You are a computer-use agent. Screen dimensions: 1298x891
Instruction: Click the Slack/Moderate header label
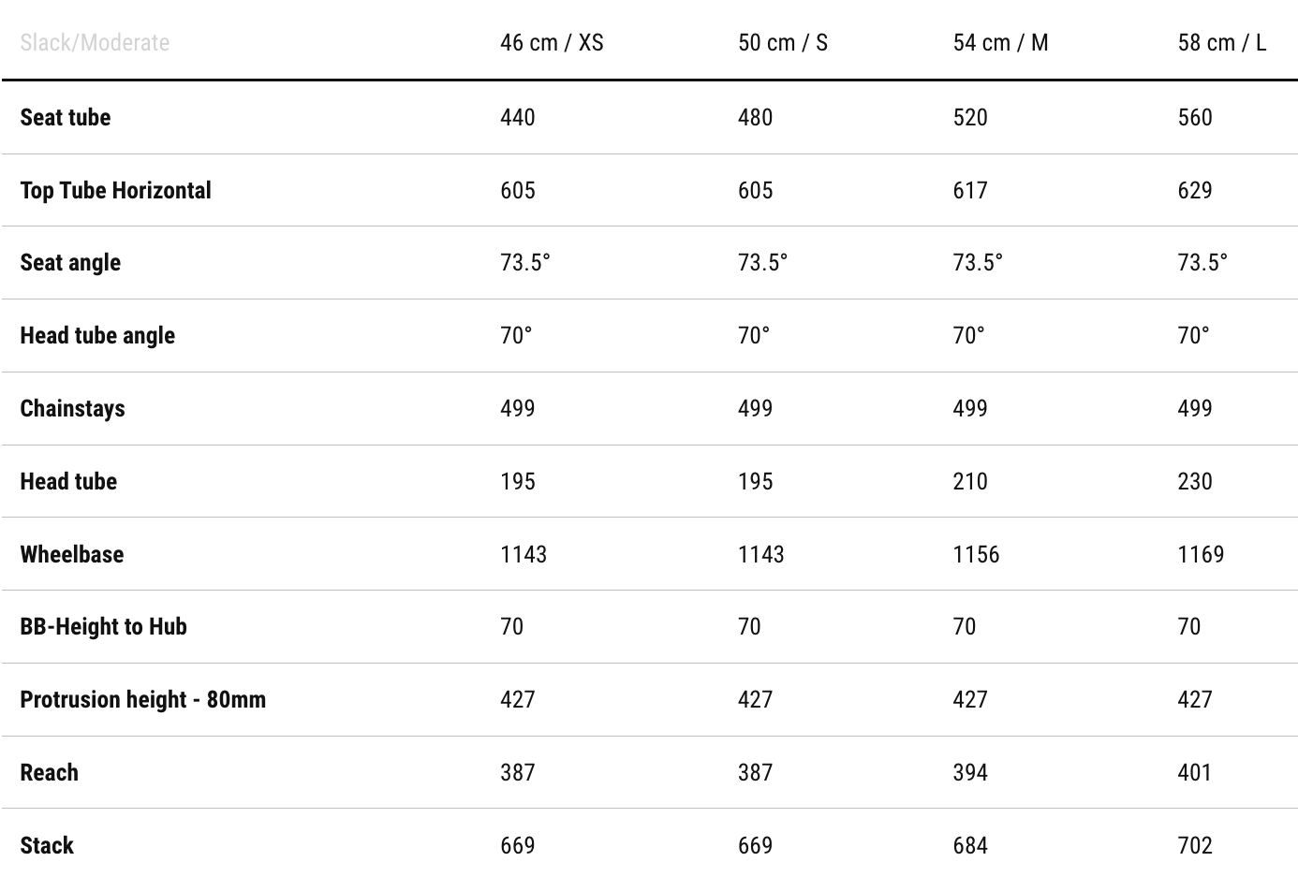[x=95, y=43]
